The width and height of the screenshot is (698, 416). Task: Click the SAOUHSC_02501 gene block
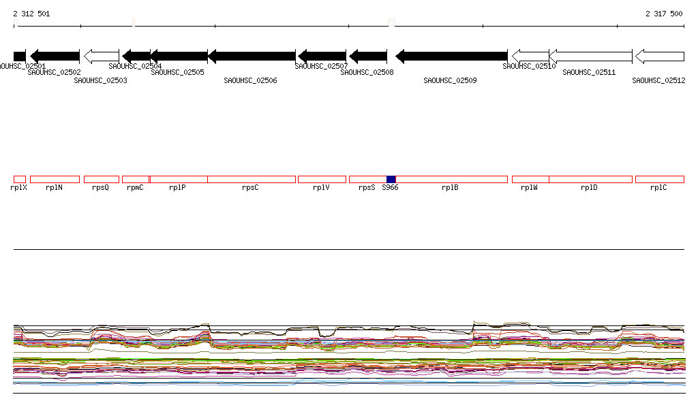point(20,57)
